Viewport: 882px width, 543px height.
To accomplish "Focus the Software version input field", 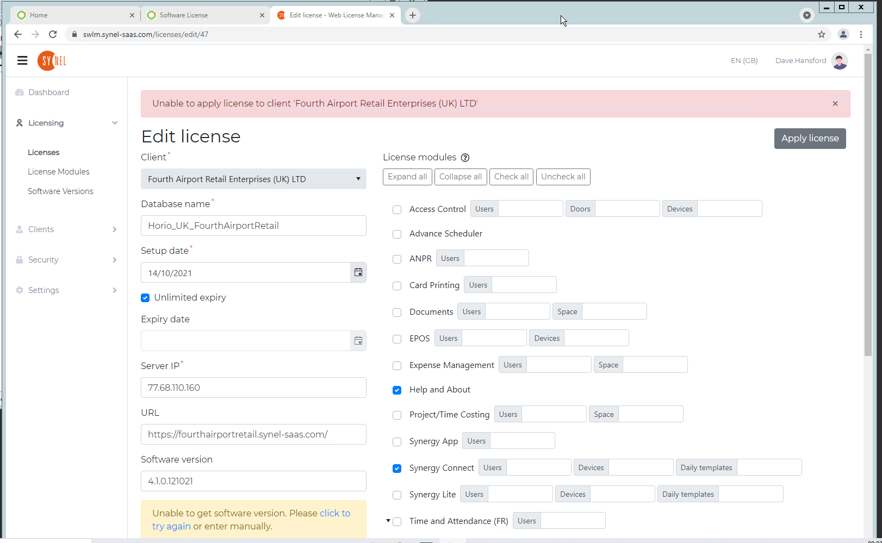I will click(253, 481).
